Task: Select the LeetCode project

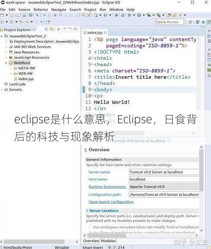Action: coord(17,84)
